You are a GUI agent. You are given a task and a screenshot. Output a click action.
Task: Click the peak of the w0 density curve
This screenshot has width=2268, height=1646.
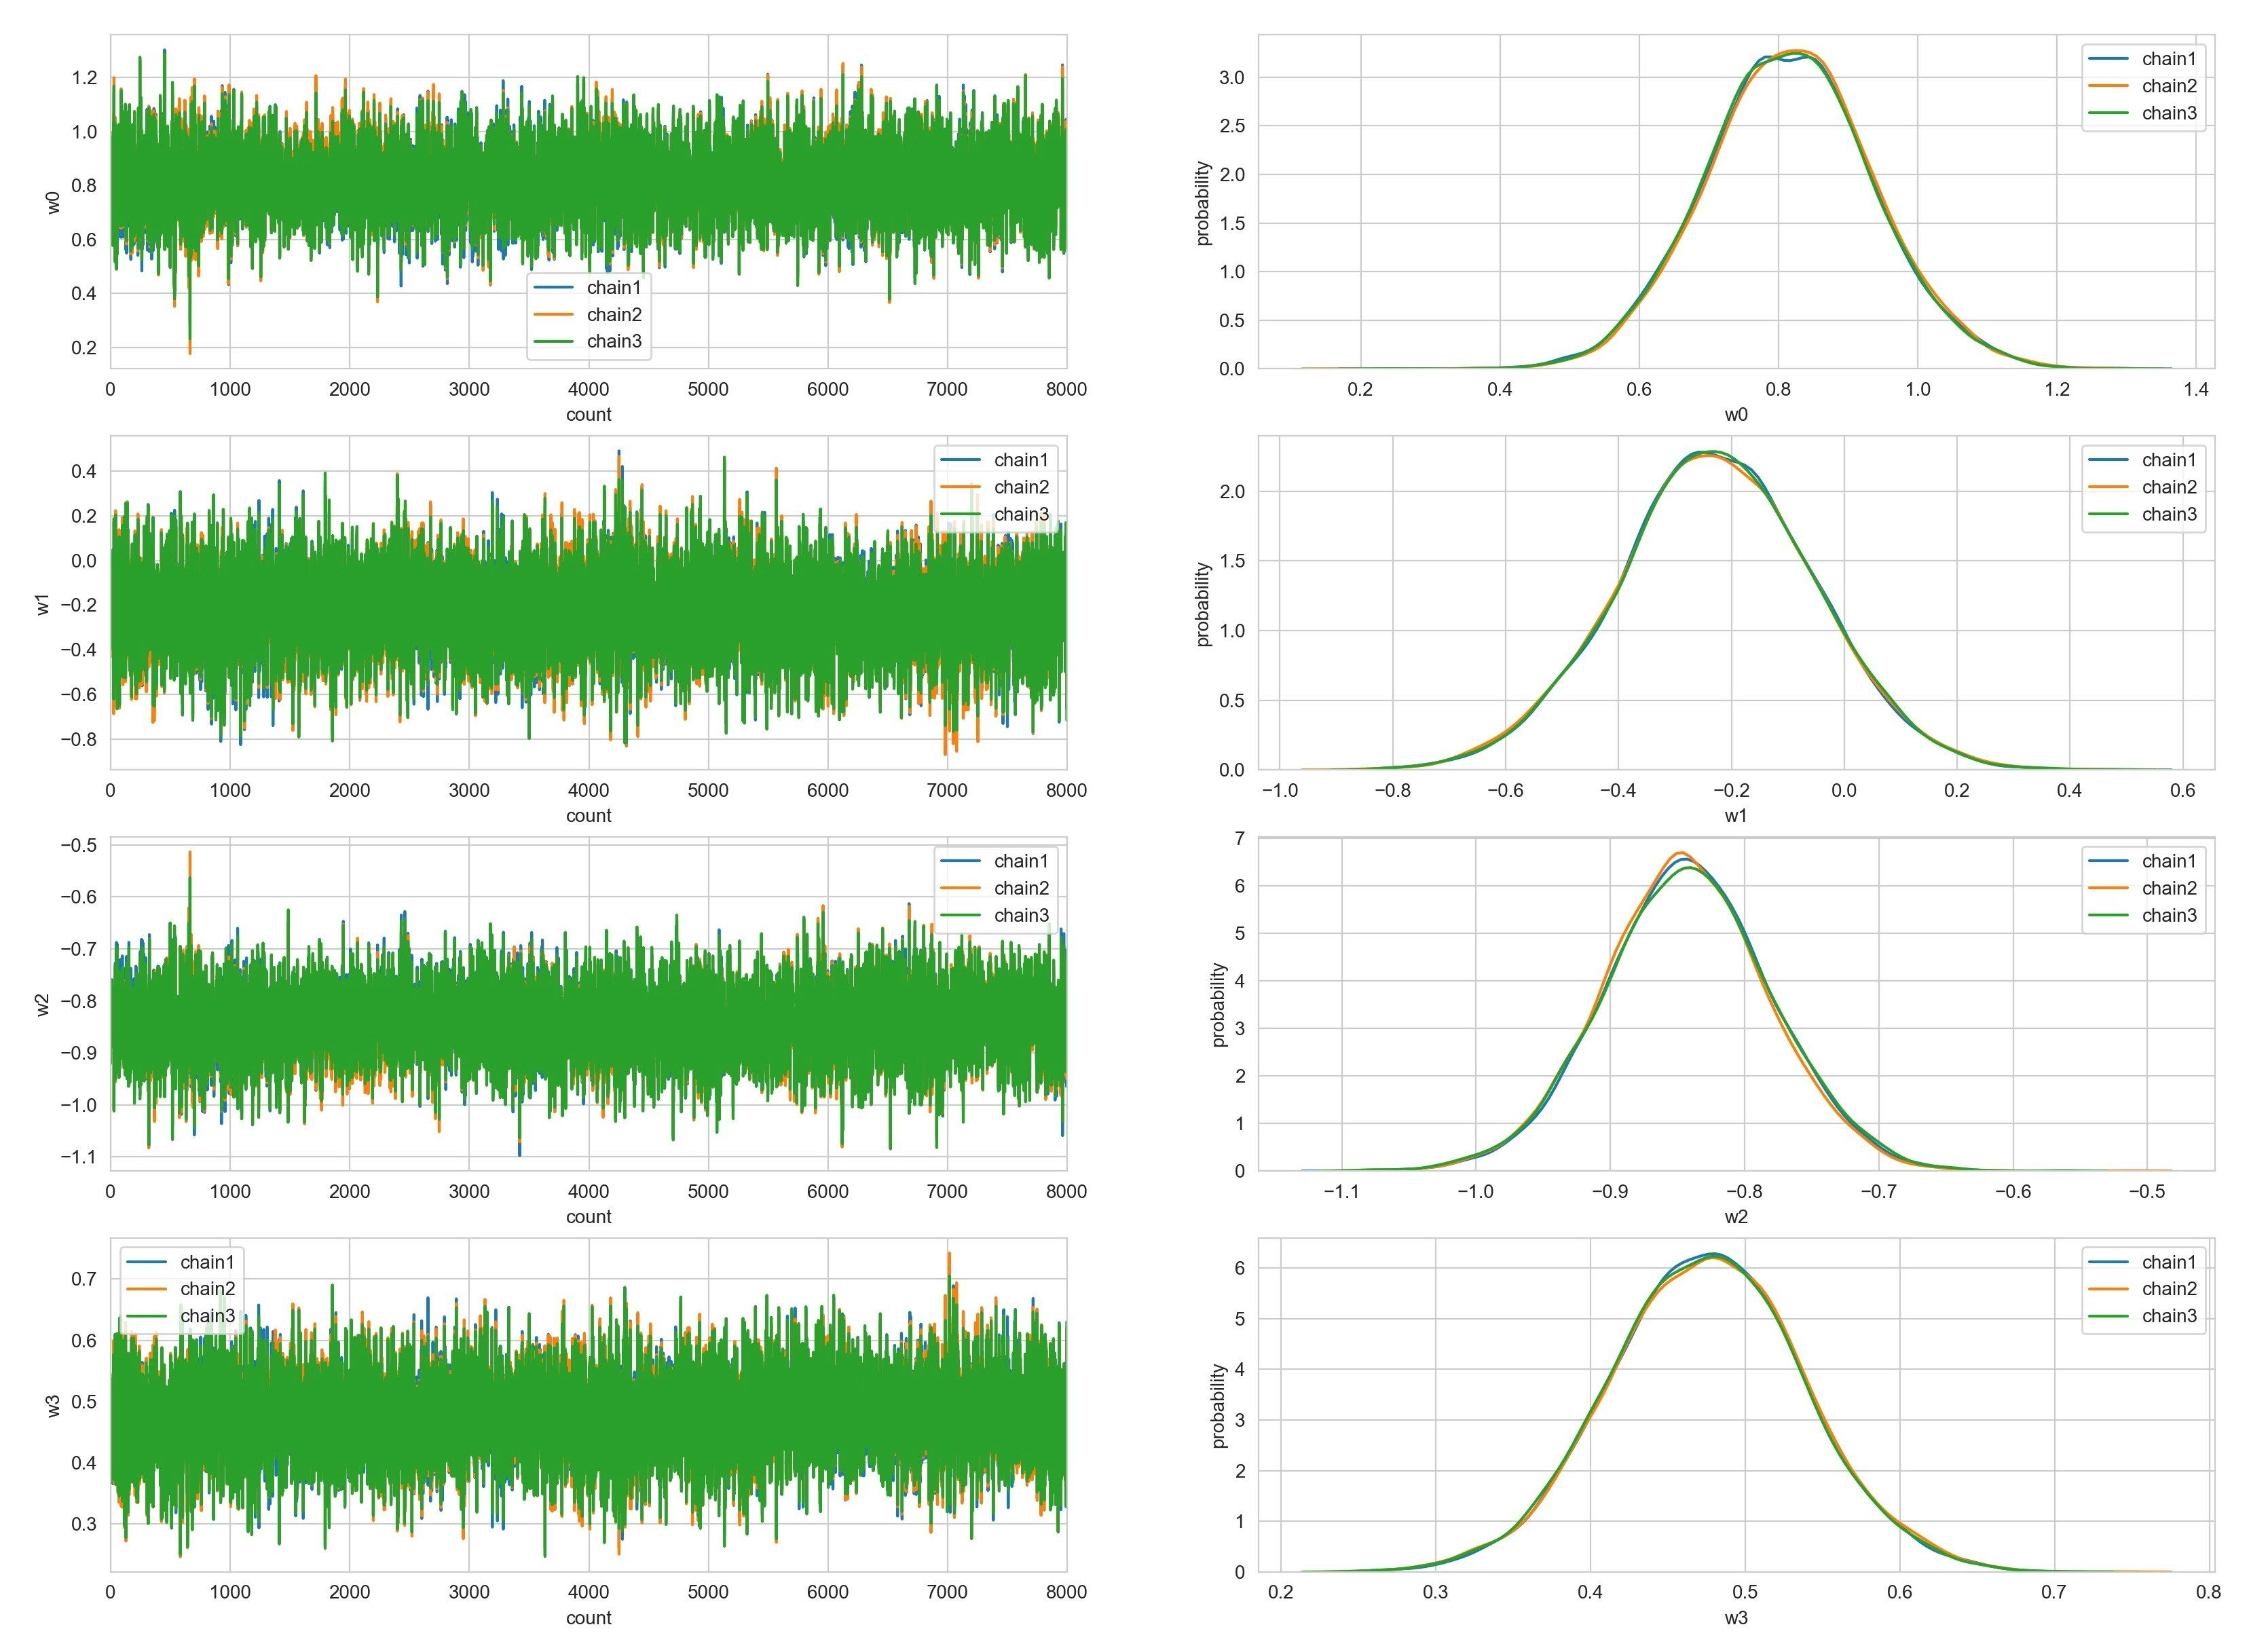click(x=1797, y=52)
